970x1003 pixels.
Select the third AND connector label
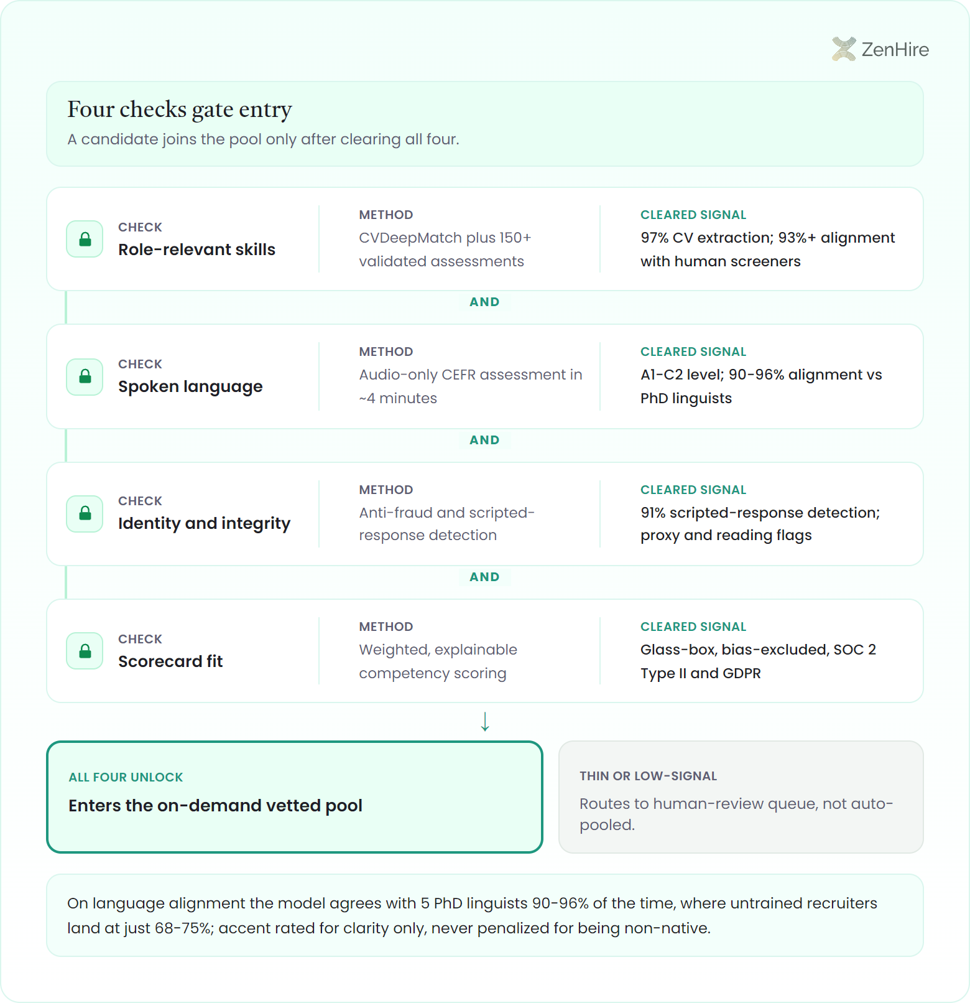point(484,577)
